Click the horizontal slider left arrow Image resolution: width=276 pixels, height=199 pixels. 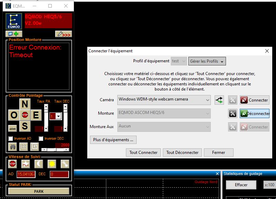click(44, 150)
